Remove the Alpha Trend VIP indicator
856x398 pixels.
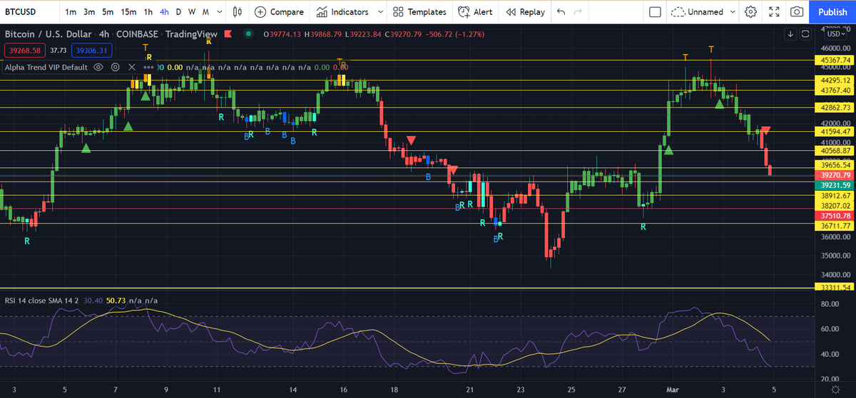click(x=131, y=67)
